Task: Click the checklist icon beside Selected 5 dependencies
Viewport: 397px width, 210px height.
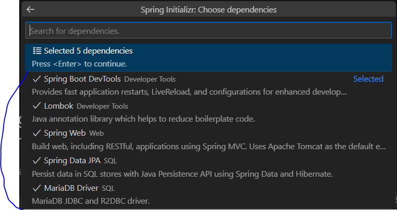Action: point(37,51)
